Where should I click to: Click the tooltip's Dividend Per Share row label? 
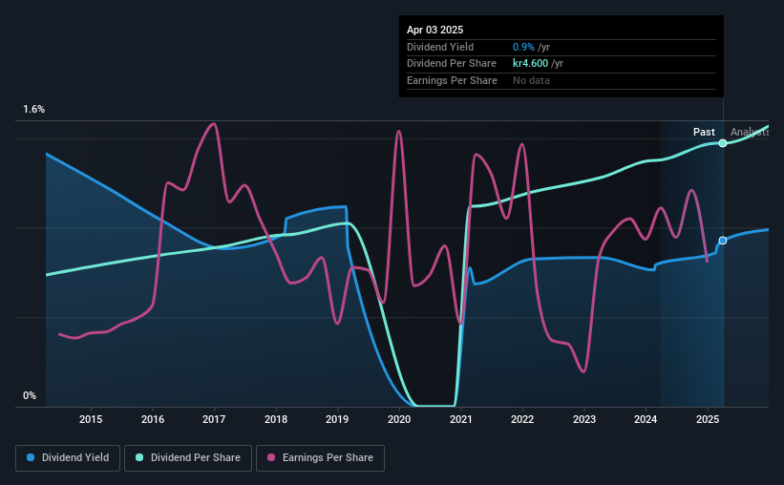pyautogui.click(x=452, y=64)
